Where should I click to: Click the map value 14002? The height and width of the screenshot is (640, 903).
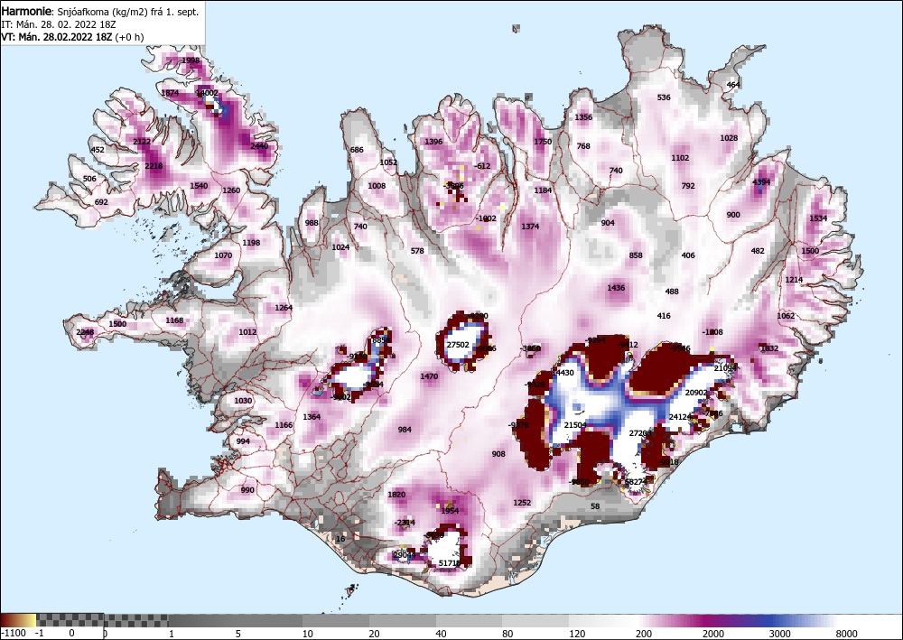click(x=208, y=93)
